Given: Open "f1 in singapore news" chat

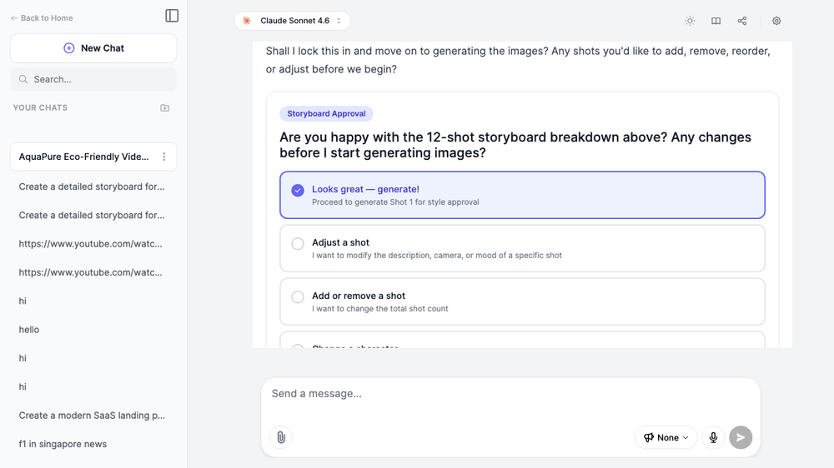Looking at the screenshot, I should coord(63,444).
